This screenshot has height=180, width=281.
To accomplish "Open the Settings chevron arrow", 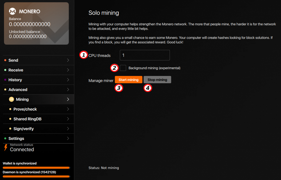I will [x=68, y=138].
